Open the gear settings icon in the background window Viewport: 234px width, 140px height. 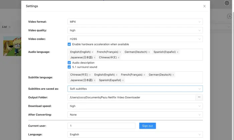227,3
